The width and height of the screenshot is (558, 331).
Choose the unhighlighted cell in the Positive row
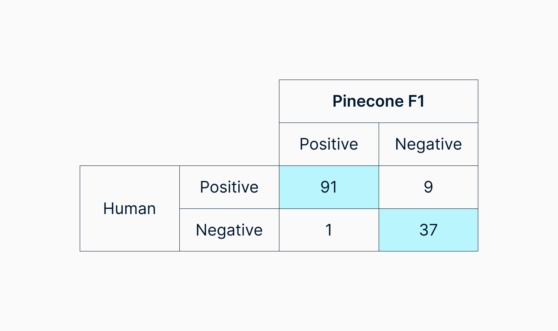coord(428,187)
